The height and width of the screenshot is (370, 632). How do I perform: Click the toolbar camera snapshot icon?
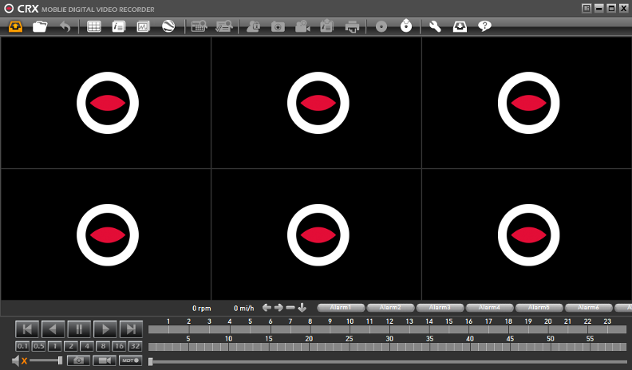pyautogui.click(x=278, y=27)
